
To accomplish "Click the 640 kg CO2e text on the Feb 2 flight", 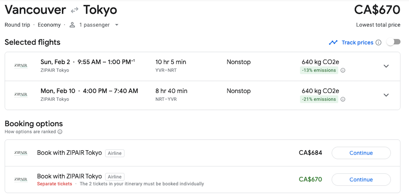I will tap(320, 62).
